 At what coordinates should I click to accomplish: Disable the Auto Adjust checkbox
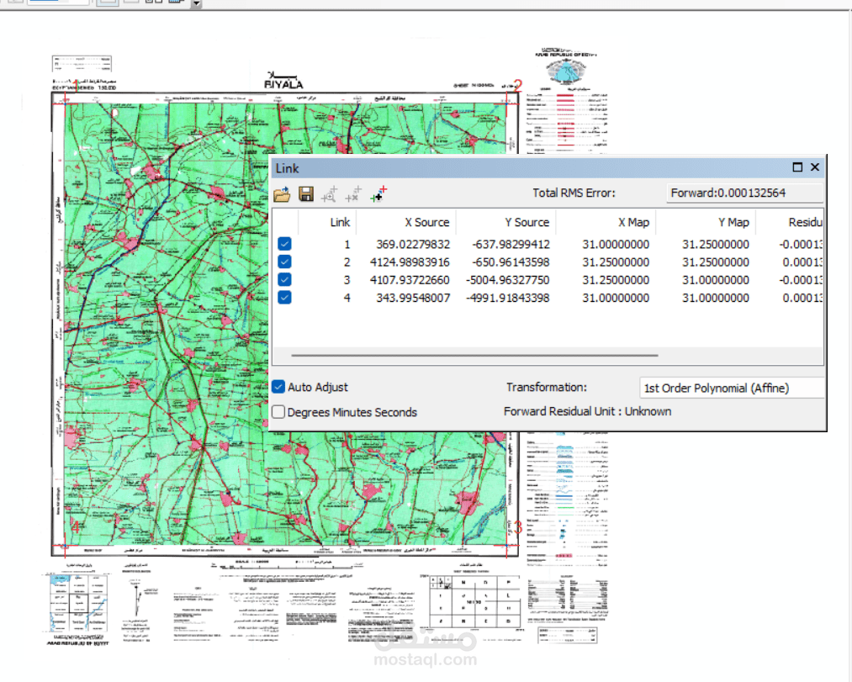pos(278,387)
